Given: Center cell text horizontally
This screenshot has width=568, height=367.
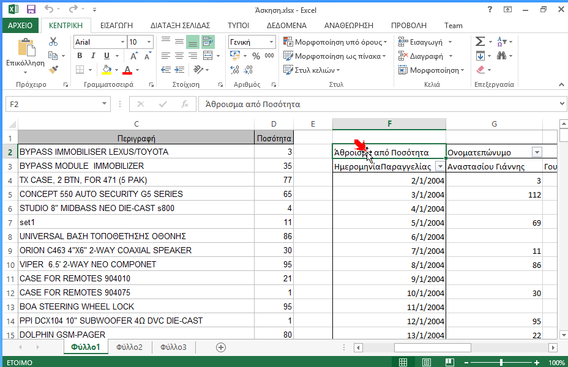Looking at the screenshot, I should [179, 56].
